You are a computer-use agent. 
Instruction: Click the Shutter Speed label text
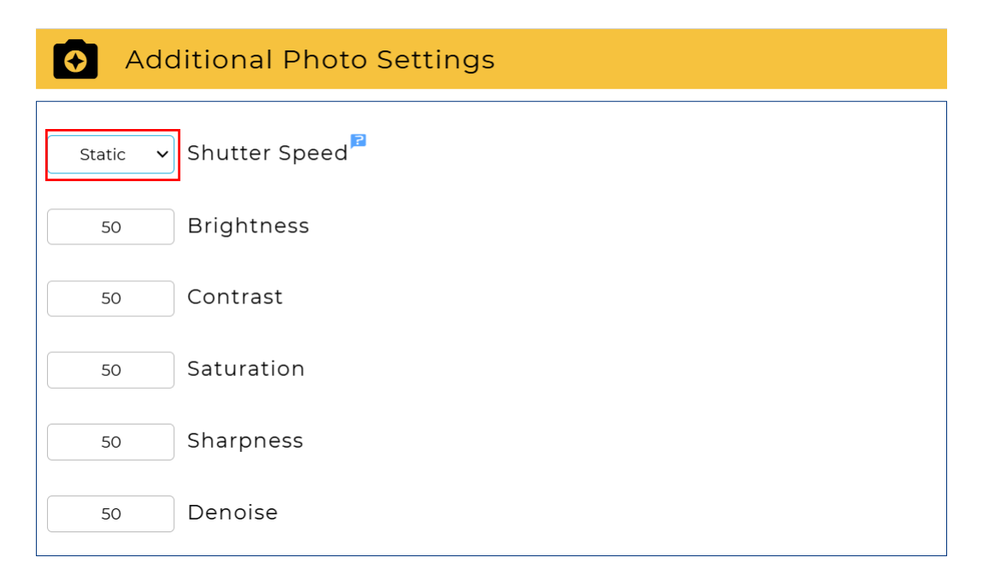point(268,153)
